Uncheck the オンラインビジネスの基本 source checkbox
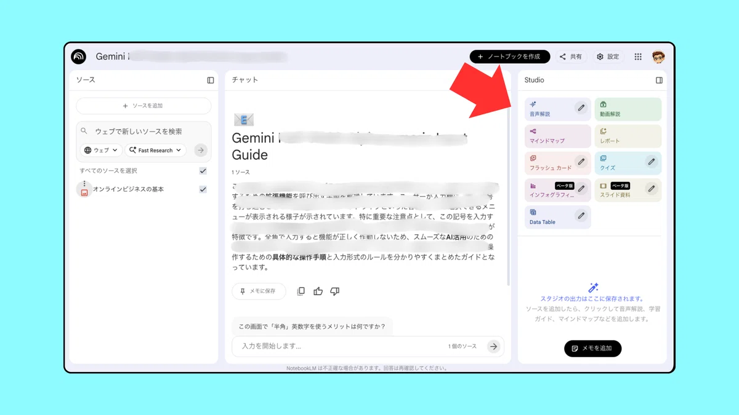739x415 pixels. click(203, 189)
